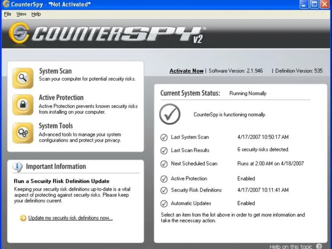The height and width of the screenshot is (249, 332).
Task: Open the Help menu
Action: click(x=36, y=14)
